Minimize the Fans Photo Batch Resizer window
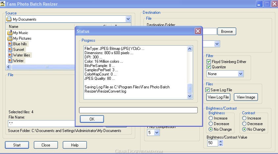 click(259, 4)
